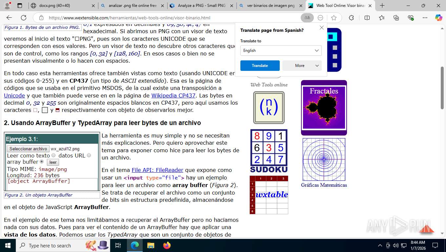Close the docx.png tab
Screen dimensions: 446x252
click(x=93, y=6)
